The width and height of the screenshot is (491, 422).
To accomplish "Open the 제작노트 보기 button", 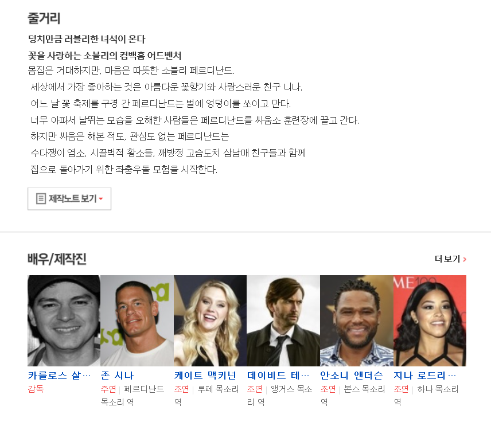I will coord(69,199).
